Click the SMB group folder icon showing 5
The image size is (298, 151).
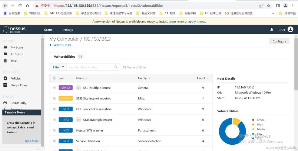coord(78,120)
